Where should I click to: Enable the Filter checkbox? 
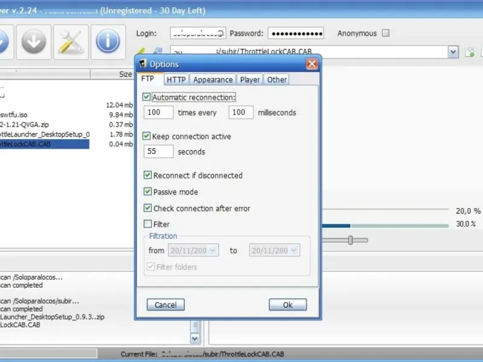pyautogui.click(x=147, y=224)
